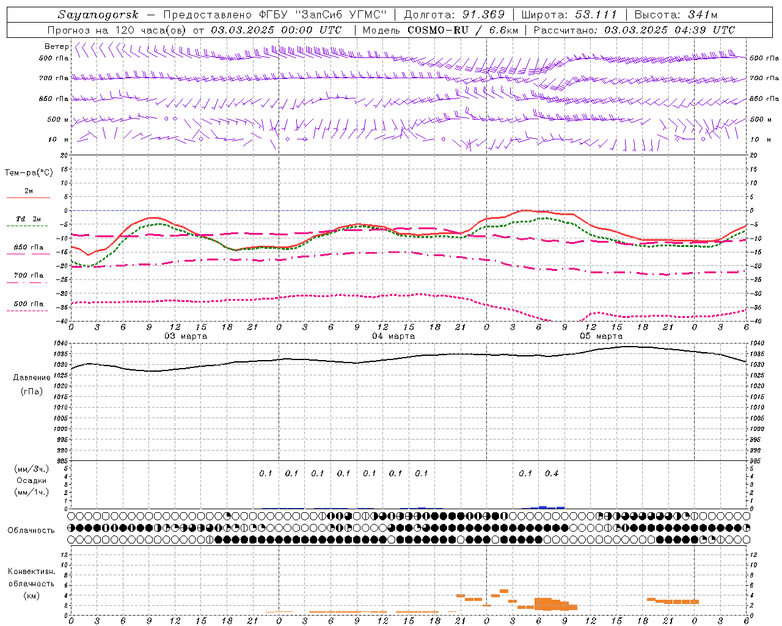This screenshot has height=626, width=782.
Task: Click the Долгота: 91.369 field
Action: pyautogui.click(x=455, y=15)
